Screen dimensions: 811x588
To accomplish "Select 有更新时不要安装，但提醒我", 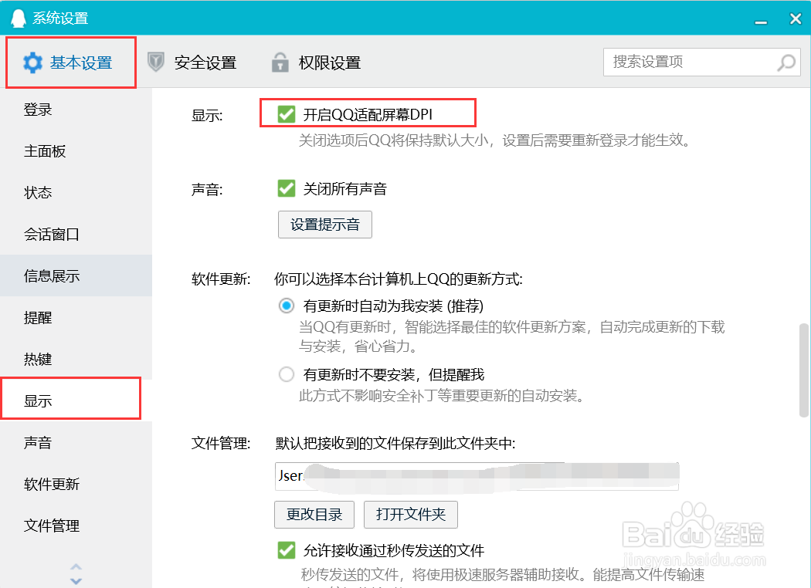I will point(287,375).
